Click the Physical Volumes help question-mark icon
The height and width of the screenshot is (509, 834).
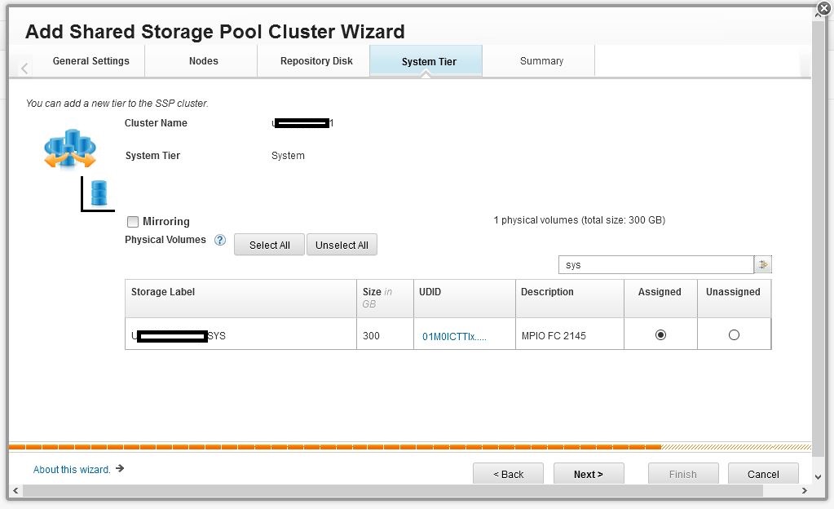click(220, 241)
